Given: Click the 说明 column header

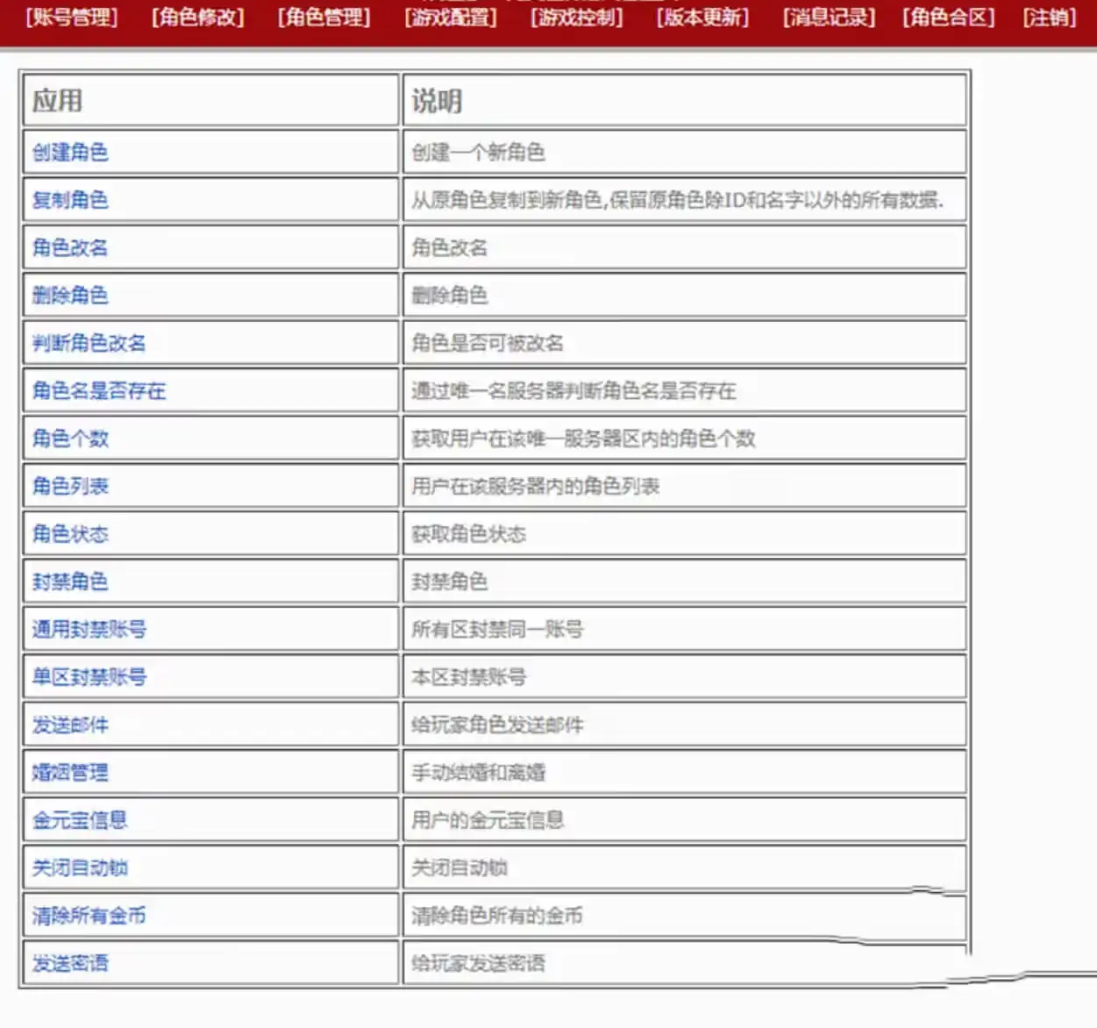Looking at the screenshot, I should (437, 101).
